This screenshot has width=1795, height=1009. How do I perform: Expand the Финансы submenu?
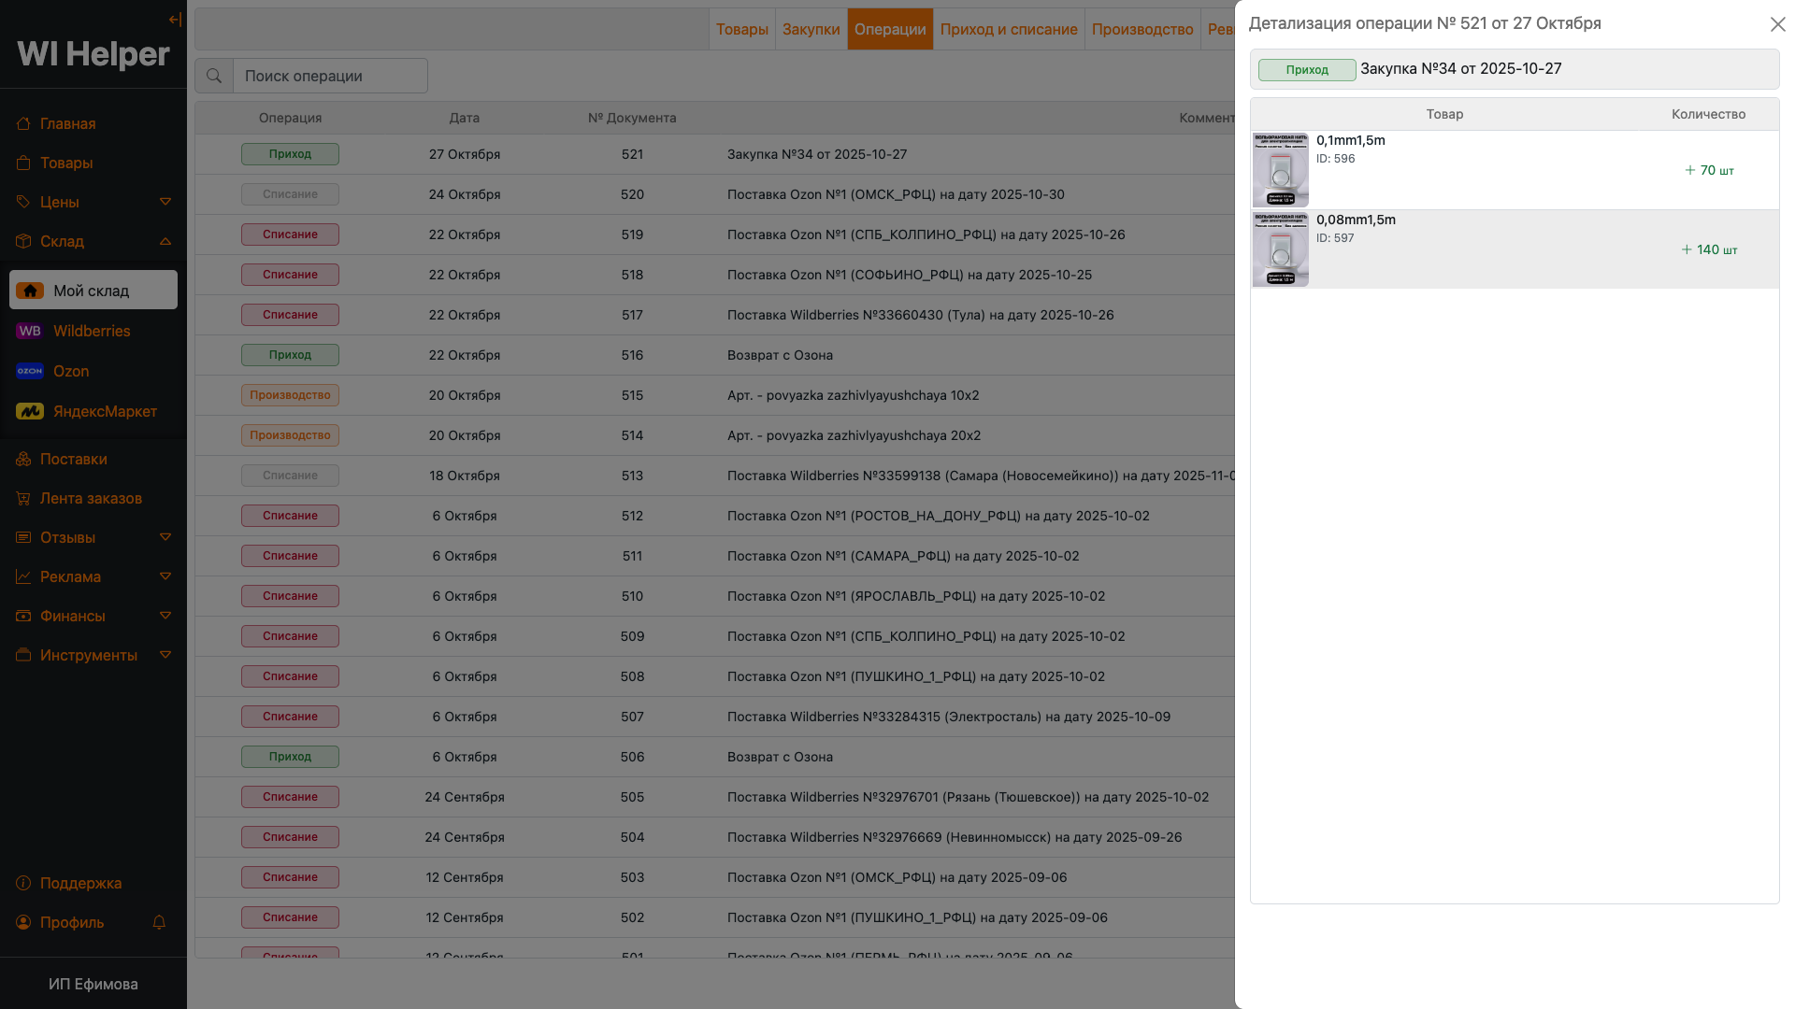pyautogui.click(x=165, y=616)
